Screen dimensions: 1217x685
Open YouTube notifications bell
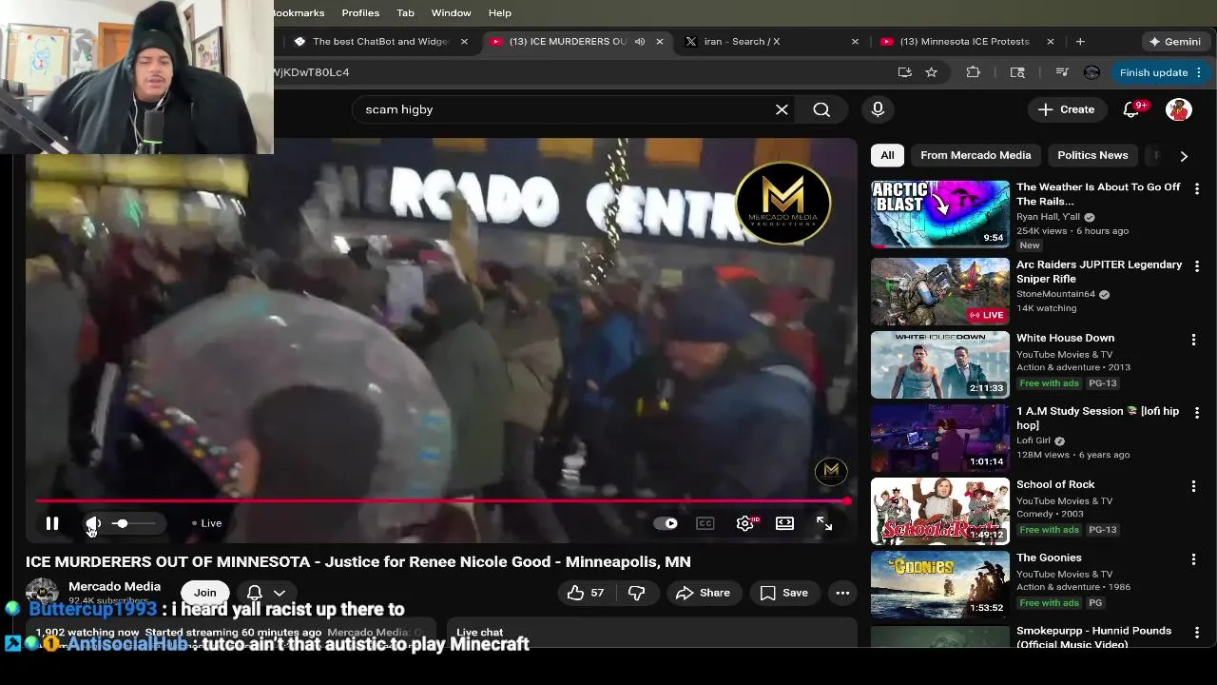[x=1131, y=109]
